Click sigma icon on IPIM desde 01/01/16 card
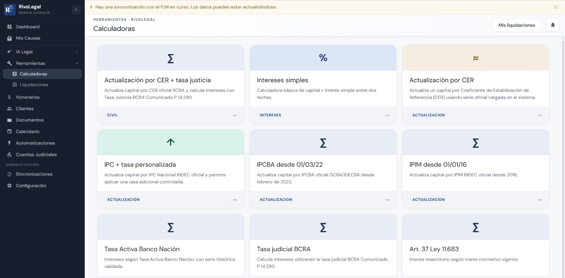565x278 pixels. [x=476, y=143]
